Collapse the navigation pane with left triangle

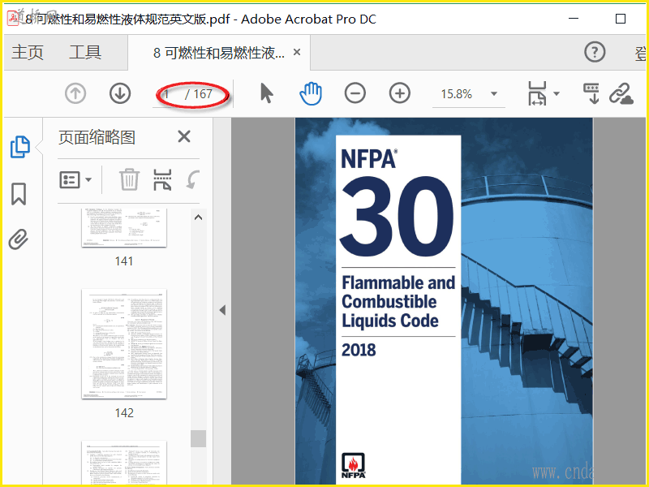click(x=222, y=310)
